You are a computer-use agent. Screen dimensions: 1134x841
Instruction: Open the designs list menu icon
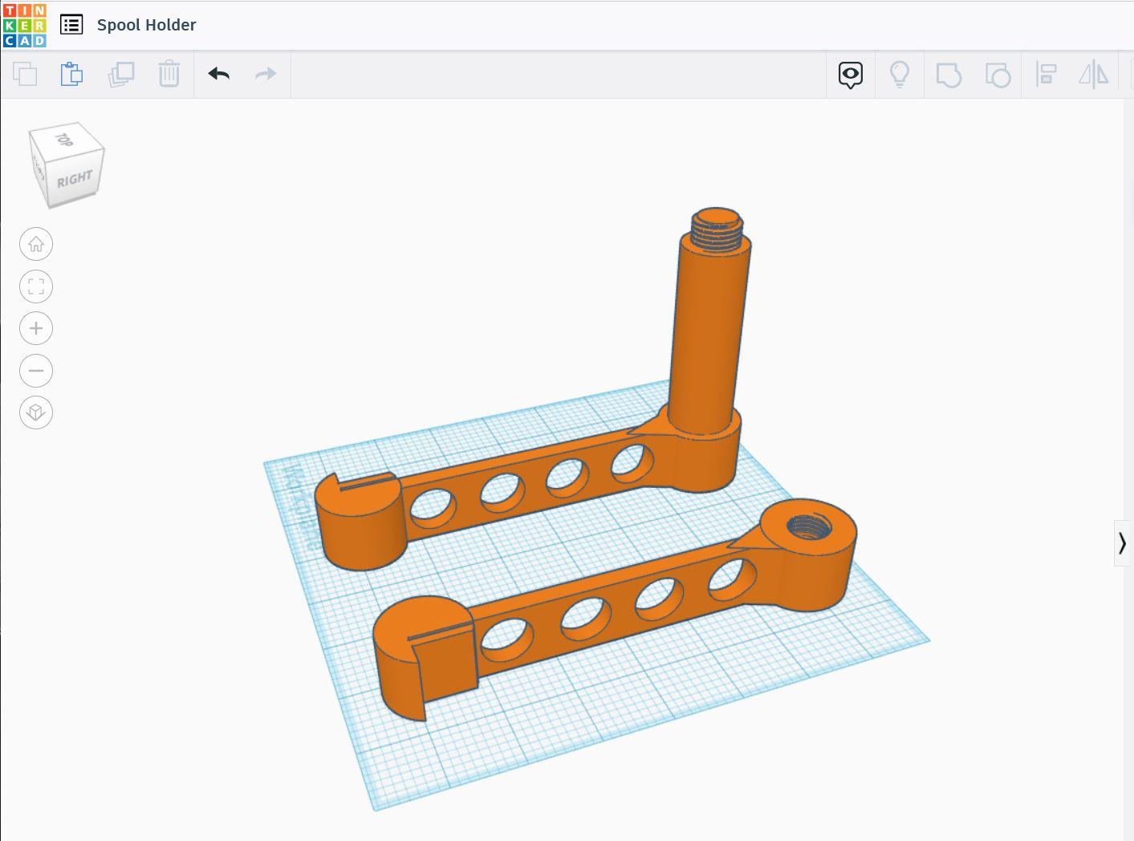pos(71,25)
